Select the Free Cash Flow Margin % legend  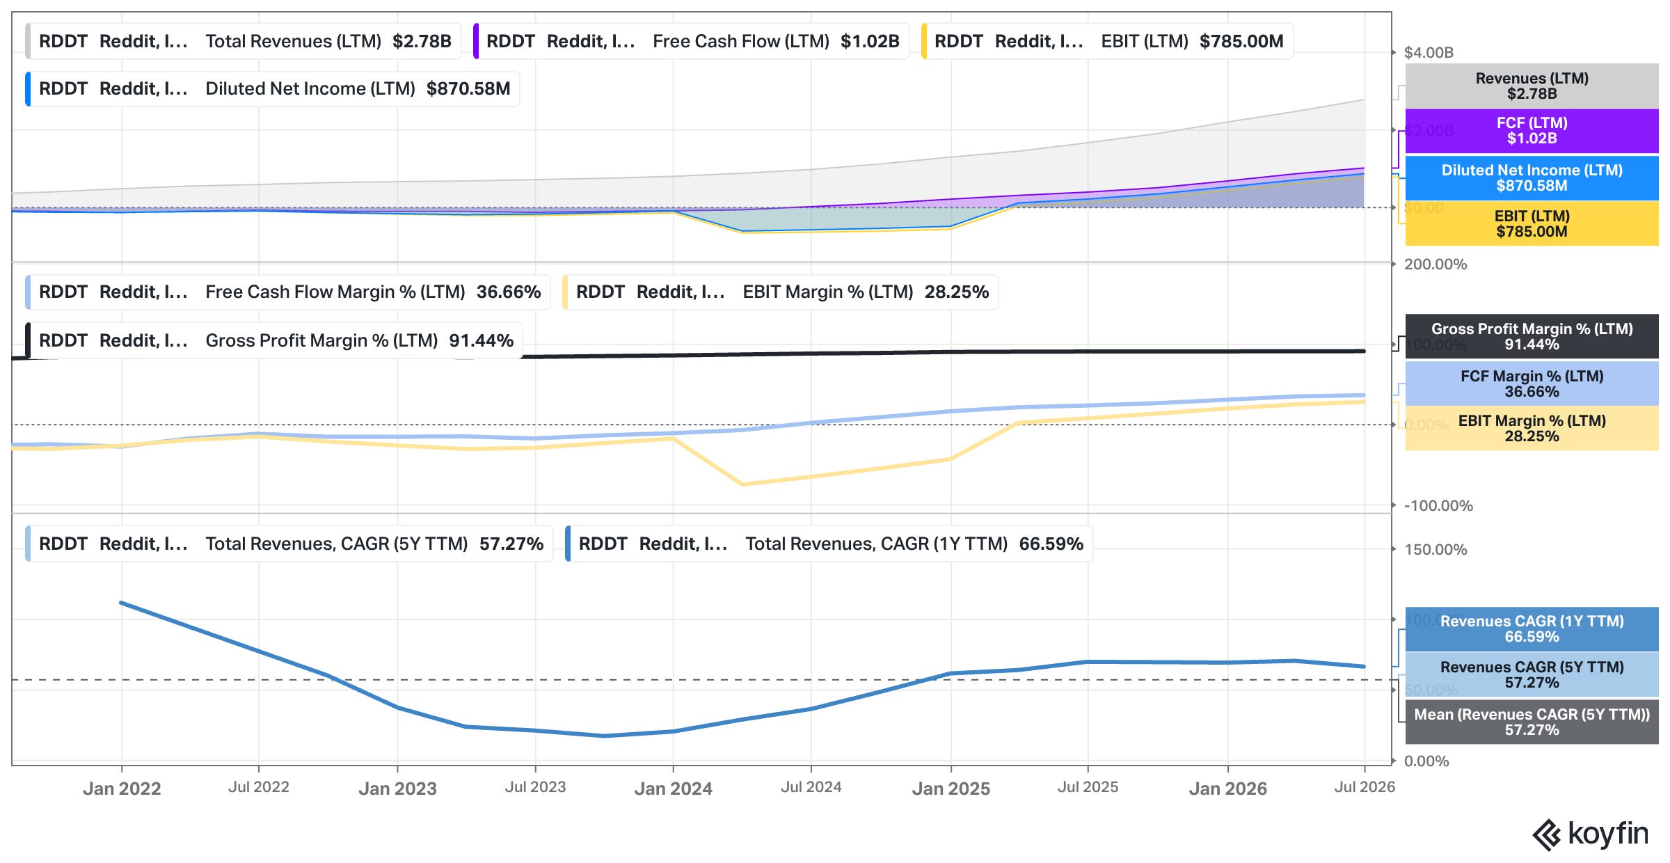[x=287, y=292]
